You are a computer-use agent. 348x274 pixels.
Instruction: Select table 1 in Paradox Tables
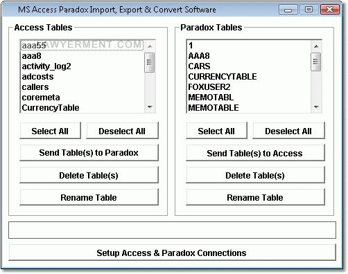click(x=249, y=45)
